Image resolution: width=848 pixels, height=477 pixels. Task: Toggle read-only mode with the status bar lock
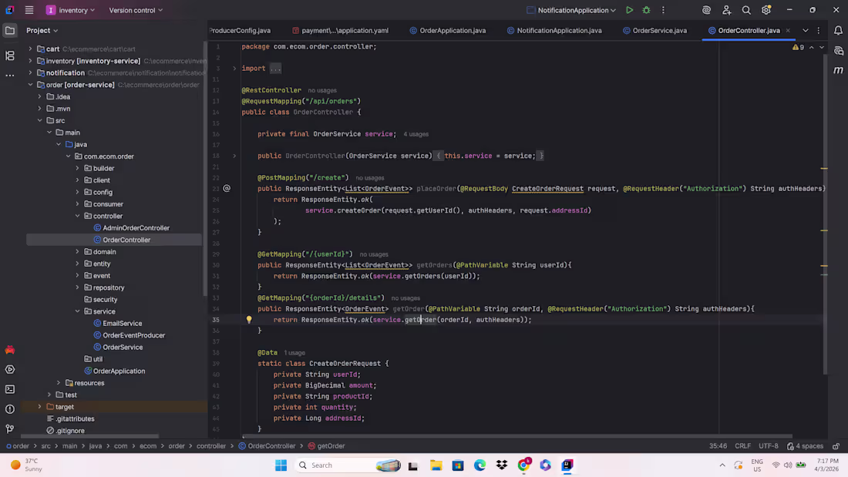tap(836, 445)
